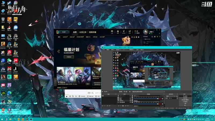Collapse the friend group under 好友列表
The height and width of the screenshot is (121, 215).
coord(144,39)
